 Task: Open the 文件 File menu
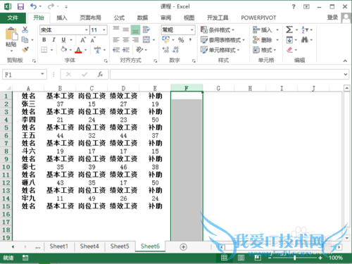point(13,18)
